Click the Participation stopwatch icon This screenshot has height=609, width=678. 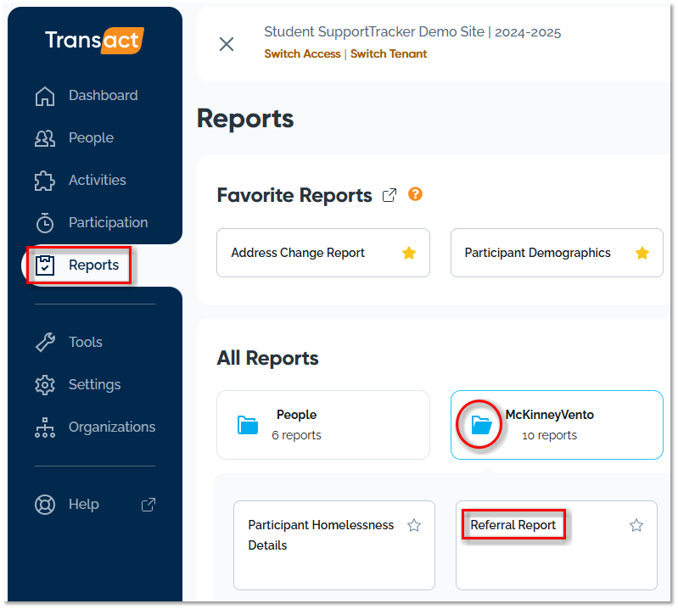tap(45, 223)
